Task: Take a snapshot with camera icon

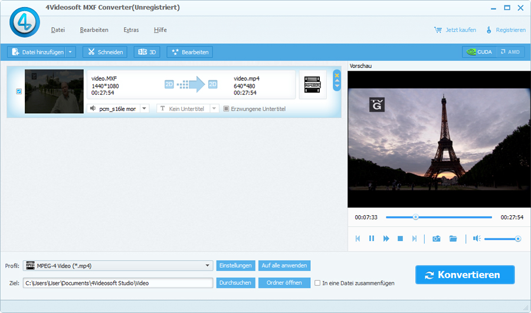Action: [436, 239]
